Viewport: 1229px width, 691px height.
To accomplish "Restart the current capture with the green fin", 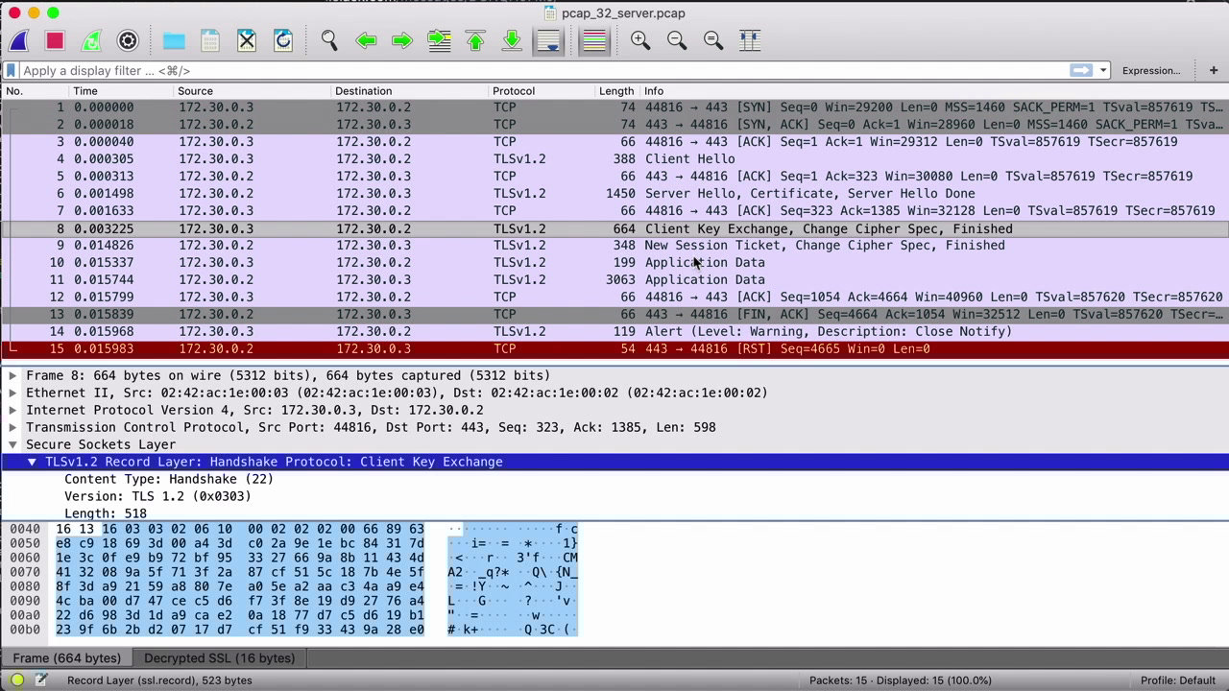I will (91, 40).
